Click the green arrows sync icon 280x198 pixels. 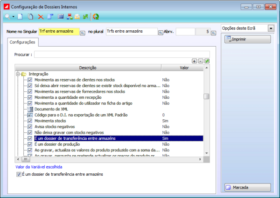(x=85, y=17)
